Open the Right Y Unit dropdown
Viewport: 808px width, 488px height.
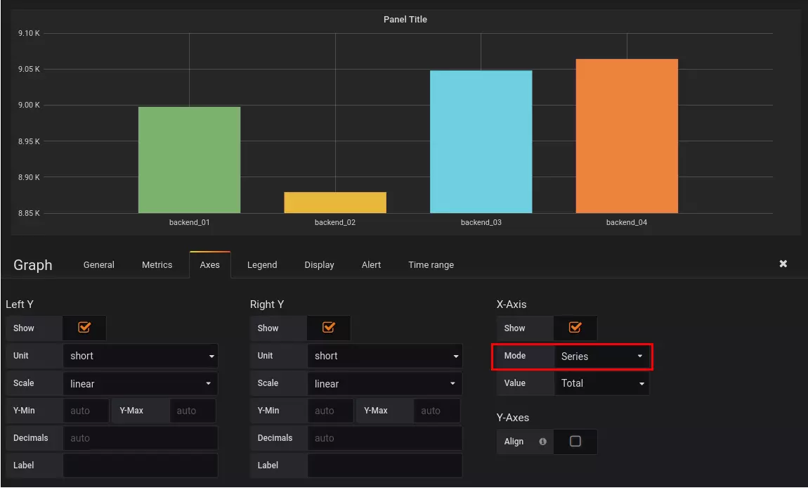pyautogui.click(x=385, y=356)
